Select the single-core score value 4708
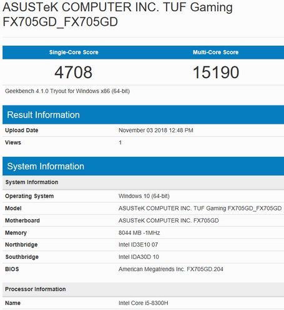This screenshot has height=310, width=284. click(x=74, y=72)
